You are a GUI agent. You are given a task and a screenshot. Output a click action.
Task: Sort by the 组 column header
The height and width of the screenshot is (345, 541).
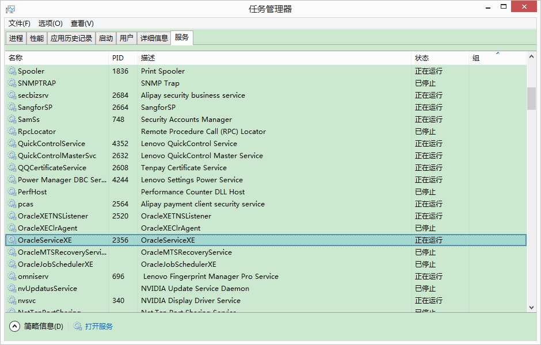(x=497, y=58)
